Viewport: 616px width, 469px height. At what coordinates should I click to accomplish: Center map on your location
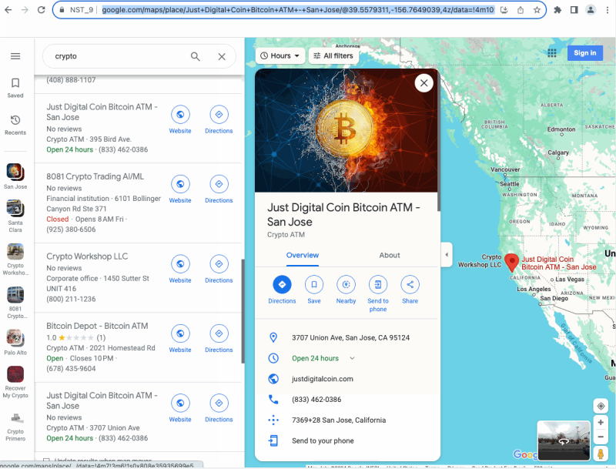[x=601, y=406]
